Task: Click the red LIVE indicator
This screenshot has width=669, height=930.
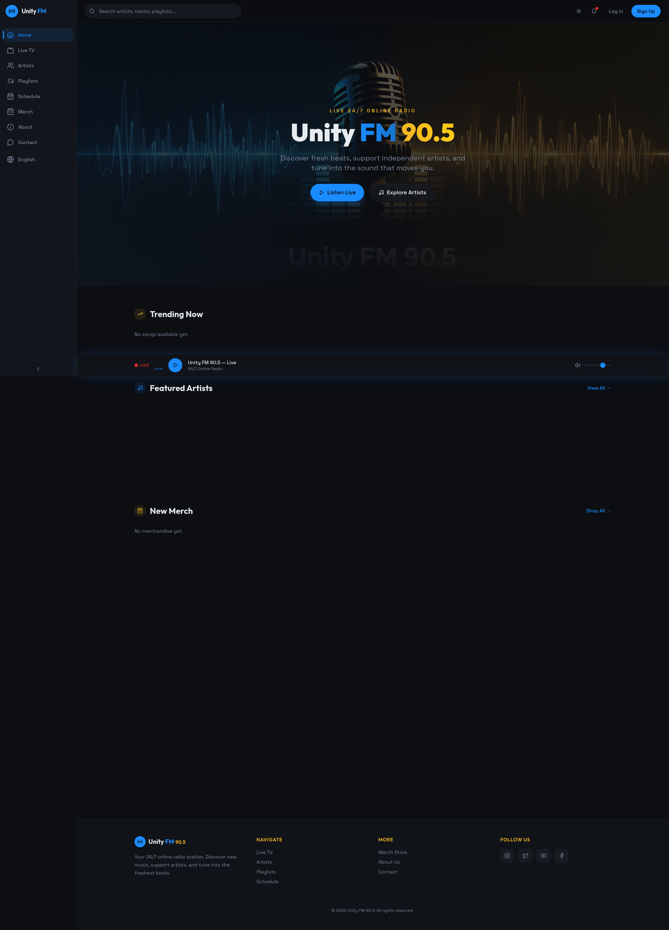Action: click(142, 365)
